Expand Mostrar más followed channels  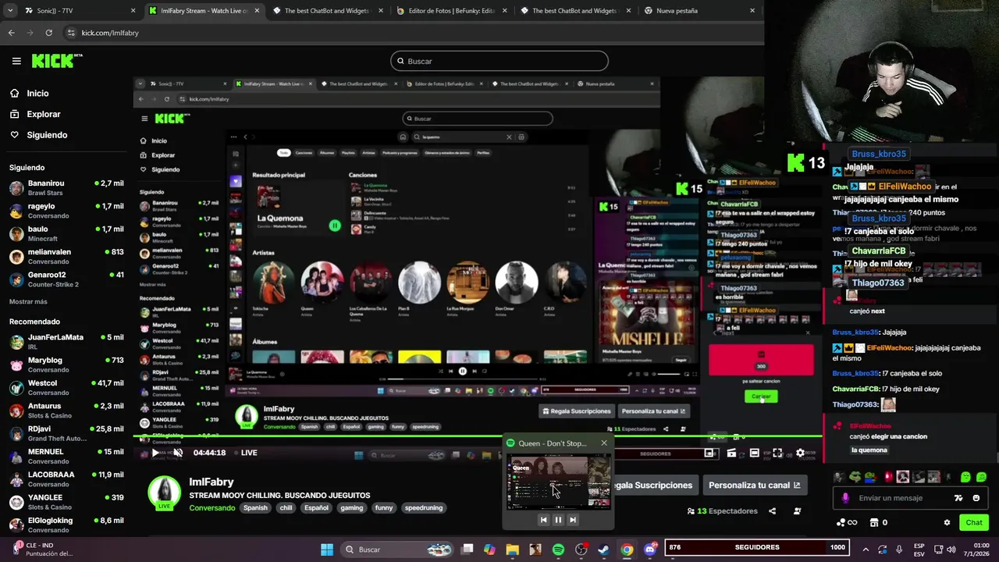[x=28, y=301]
